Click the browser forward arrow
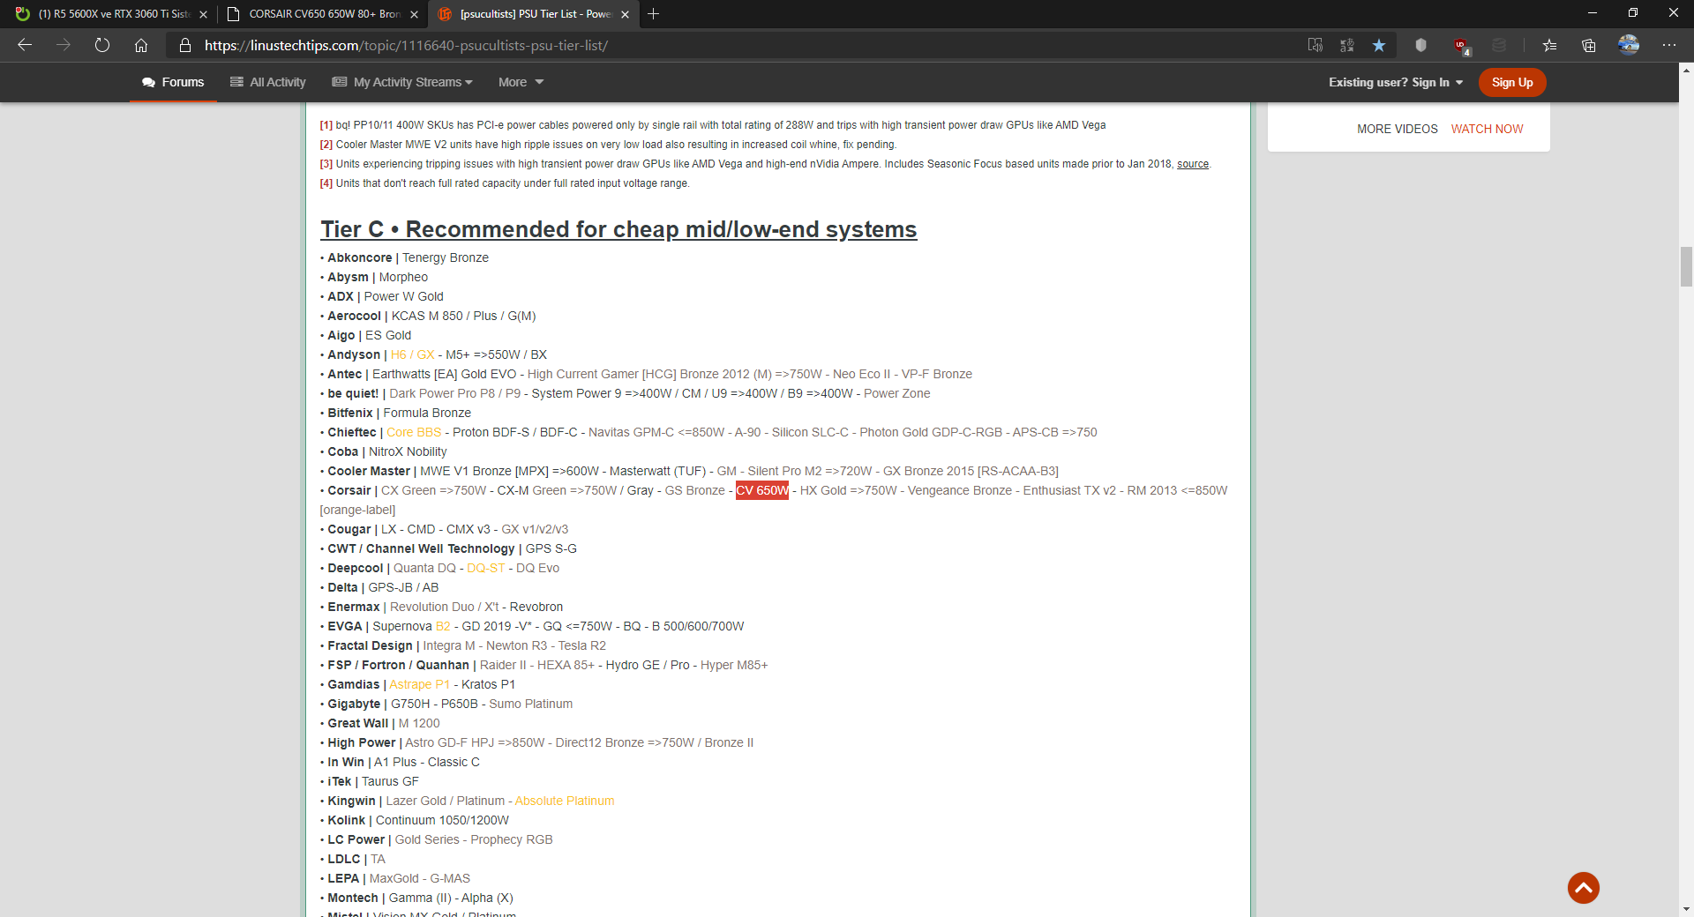 point(64,45)
